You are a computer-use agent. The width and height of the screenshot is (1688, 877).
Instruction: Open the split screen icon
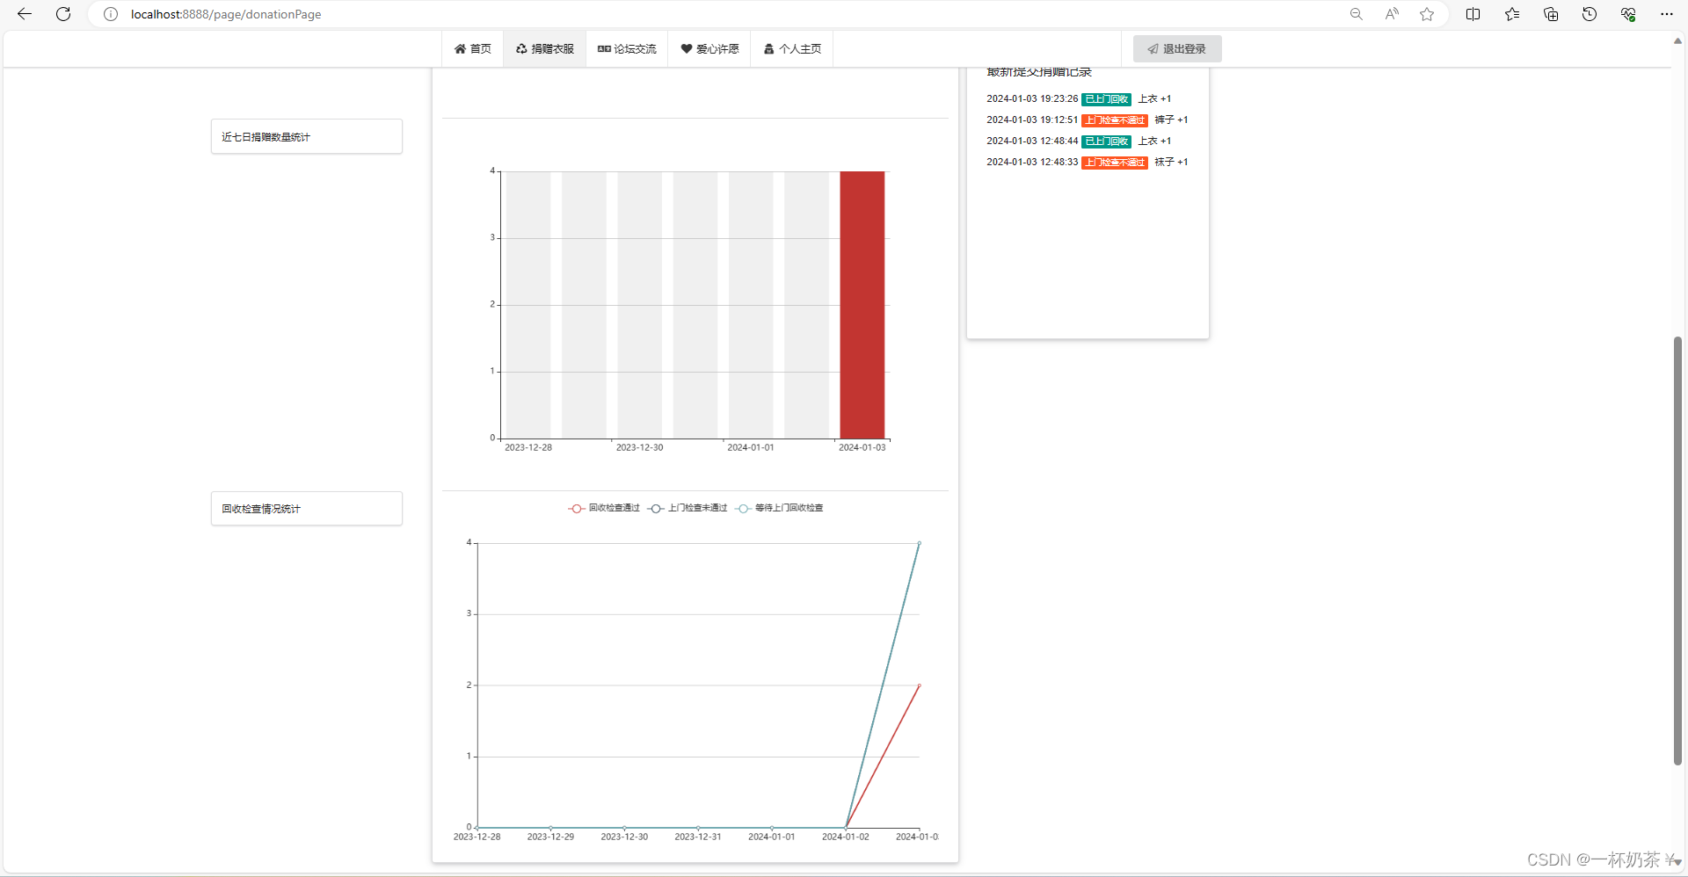[x=1473, y=14]
